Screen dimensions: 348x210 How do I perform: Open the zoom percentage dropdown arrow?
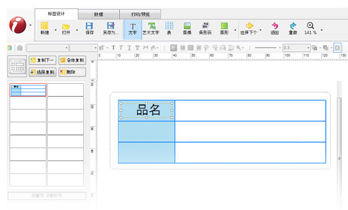(321, 30)
